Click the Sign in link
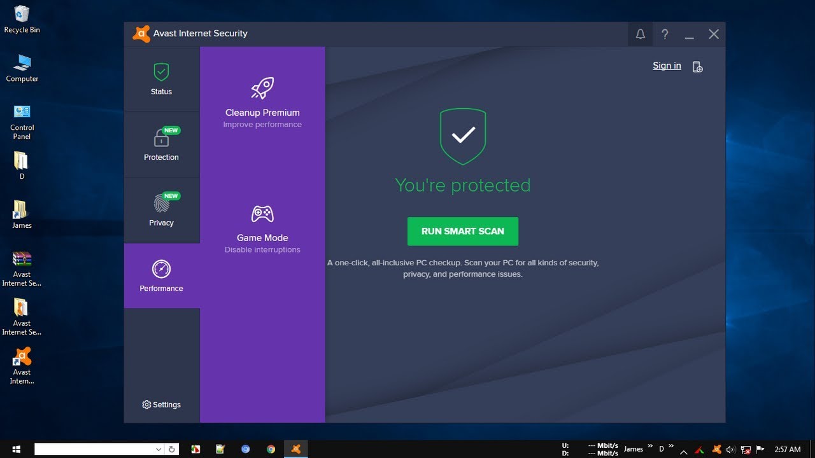The height and width of the screenshot is (458, 815). (x=667, y=66)
